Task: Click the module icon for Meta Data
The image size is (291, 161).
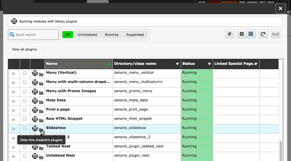Action: (35, 100)
